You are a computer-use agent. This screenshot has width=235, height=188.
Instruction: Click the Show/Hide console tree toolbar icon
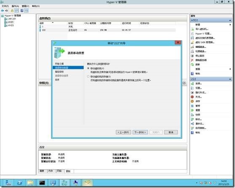17,11
